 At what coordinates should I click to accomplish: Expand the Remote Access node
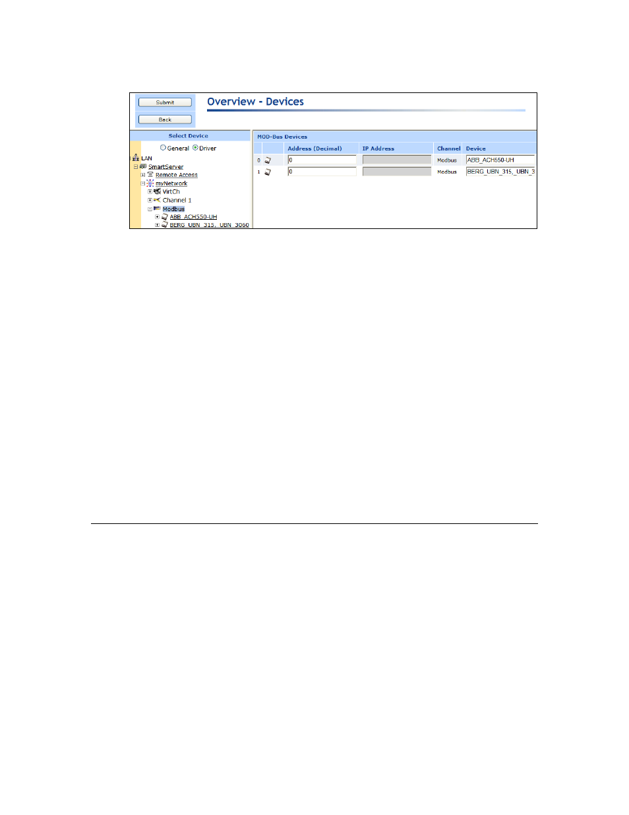tap(142, 175)
